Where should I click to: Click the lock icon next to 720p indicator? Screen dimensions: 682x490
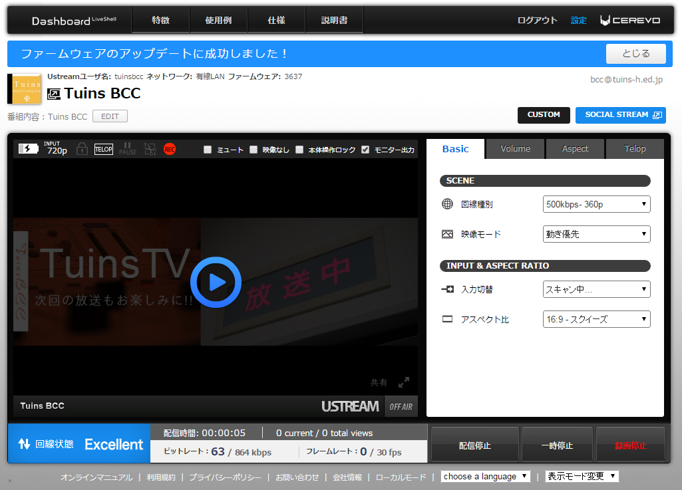pos(82,149)
